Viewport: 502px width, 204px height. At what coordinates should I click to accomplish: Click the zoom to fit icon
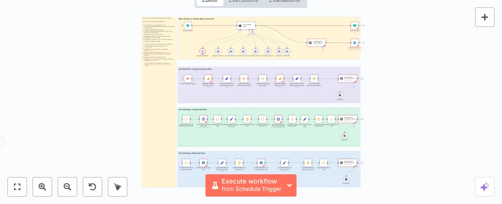(x=17, y=187)
